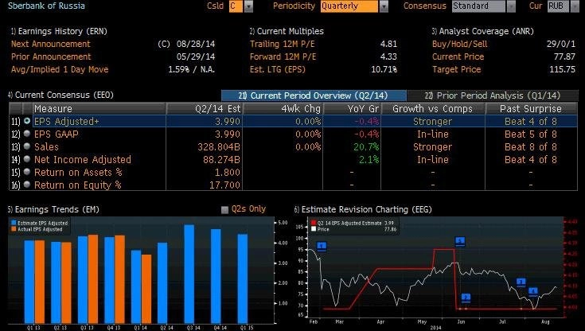Click the YoY Gr column header
Image resolution: width=585 pixels, height=331 pixels.
(352, 108)
